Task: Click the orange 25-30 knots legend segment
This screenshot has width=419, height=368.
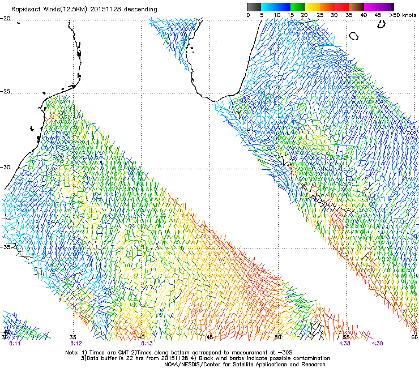Action: coord(327,7)
